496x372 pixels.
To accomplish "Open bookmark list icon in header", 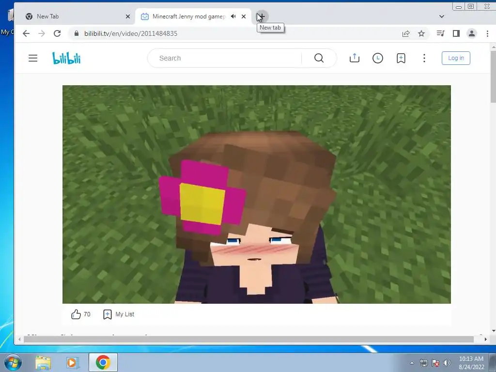I will pyautogui.click(x=401, y=58).
